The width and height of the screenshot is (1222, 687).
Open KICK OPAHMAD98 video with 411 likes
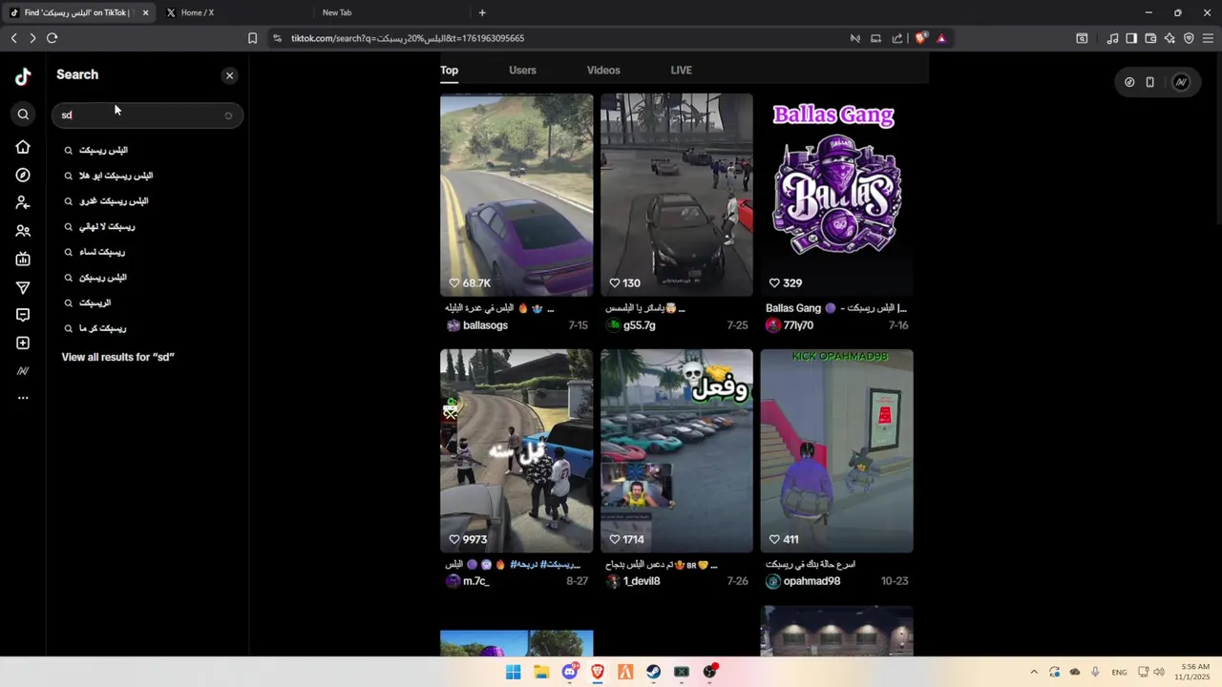[837, 450]
